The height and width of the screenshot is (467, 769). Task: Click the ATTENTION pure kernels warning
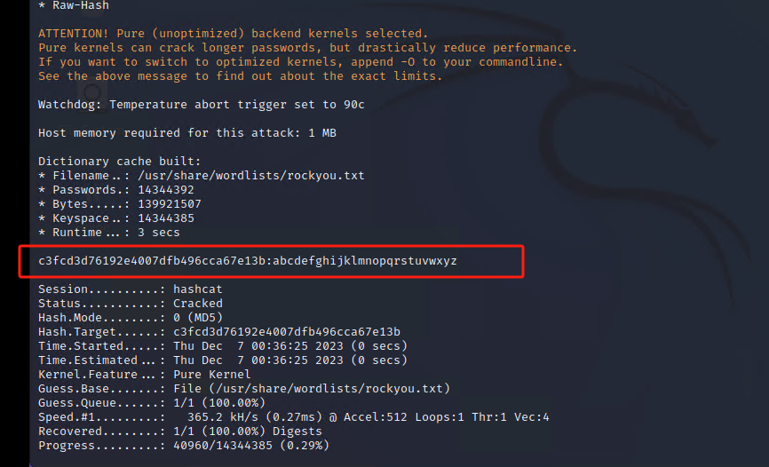(233, 34)
